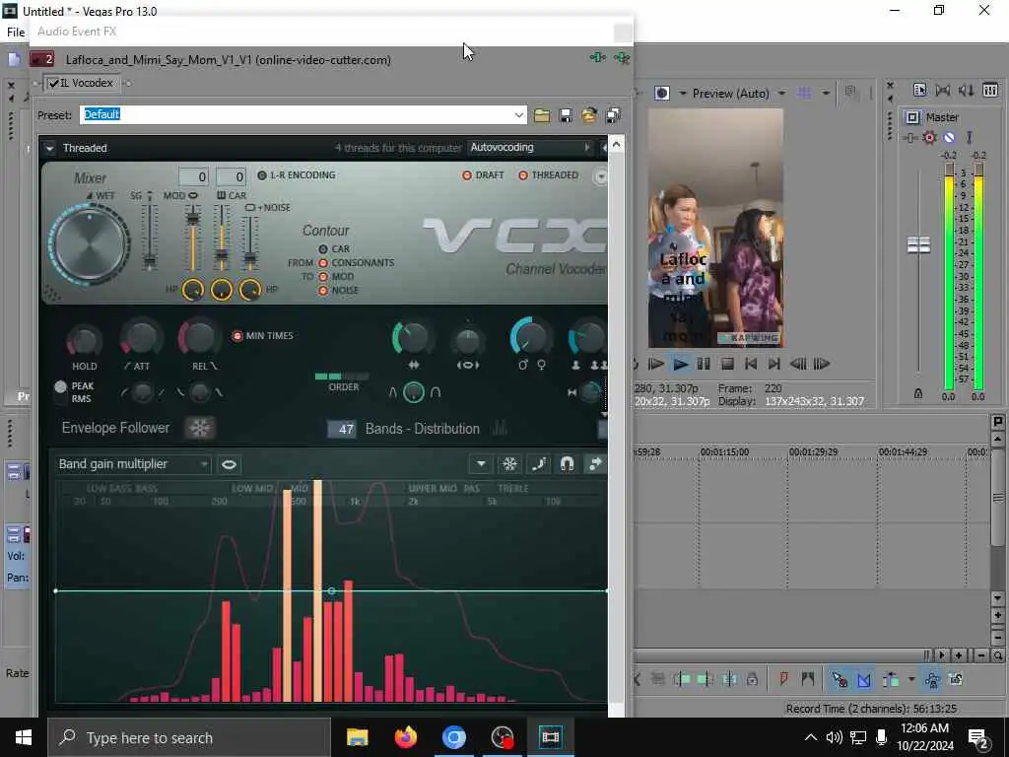This screenshot has height=757, width=1009.
Task: Select MOD contour radio
Action: tap(323, 277)
